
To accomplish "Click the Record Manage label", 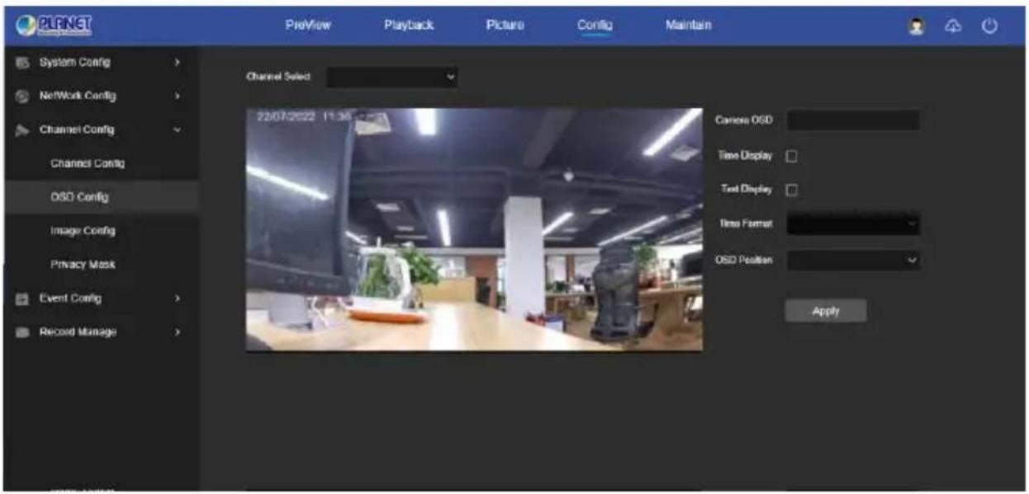I will (78, 332).
